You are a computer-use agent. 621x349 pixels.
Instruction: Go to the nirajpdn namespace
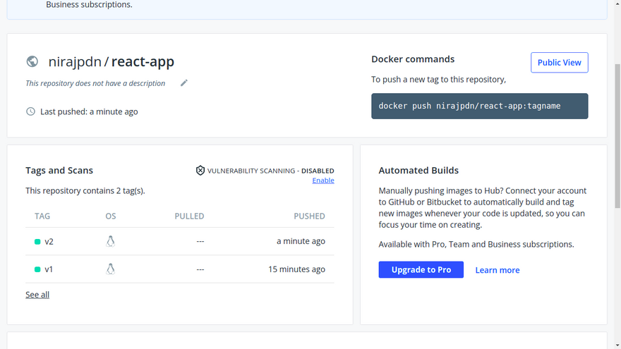click(x=75, y=62)
